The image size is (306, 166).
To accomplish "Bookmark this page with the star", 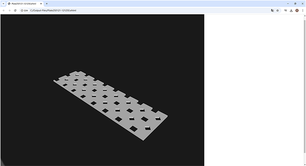I will click(278, 10).
